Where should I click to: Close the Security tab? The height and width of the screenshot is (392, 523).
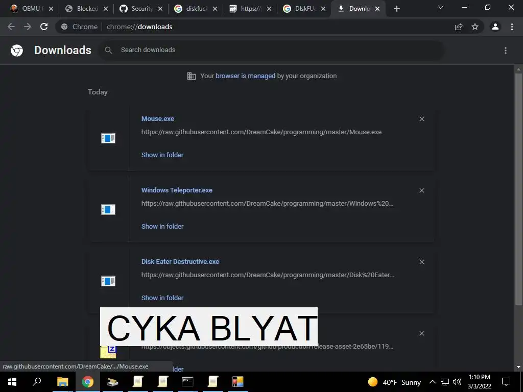[160, 9]
